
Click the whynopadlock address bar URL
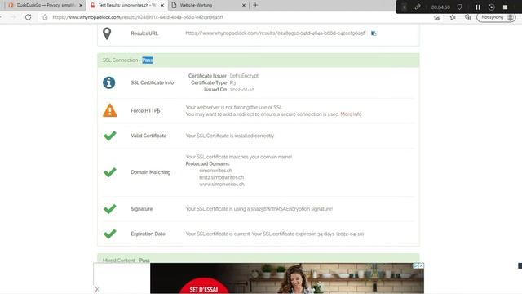click(x=138, y=17)
